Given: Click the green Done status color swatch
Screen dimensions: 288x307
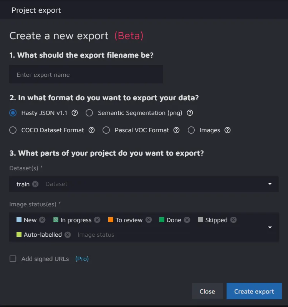Looking at the screenshot, I should [x=162, y=220].
